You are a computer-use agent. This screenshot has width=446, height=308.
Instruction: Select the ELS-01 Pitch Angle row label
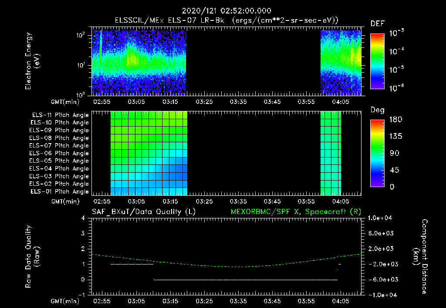59,191
